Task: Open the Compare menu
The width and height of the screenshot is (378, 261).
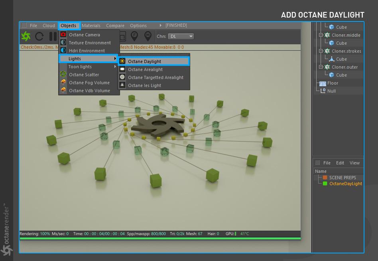Action: 115,25
